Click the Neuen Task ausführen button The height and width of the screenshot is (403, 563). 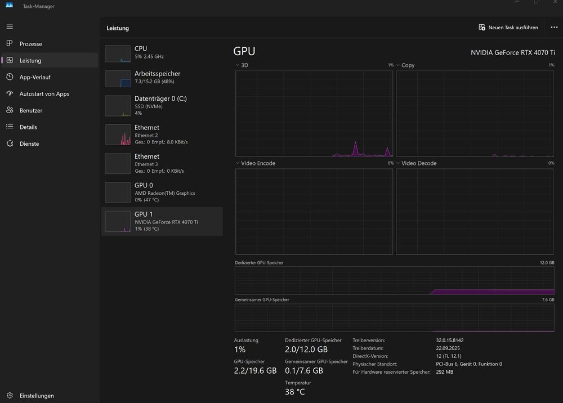pyautogui.click(x=508, y=26)
